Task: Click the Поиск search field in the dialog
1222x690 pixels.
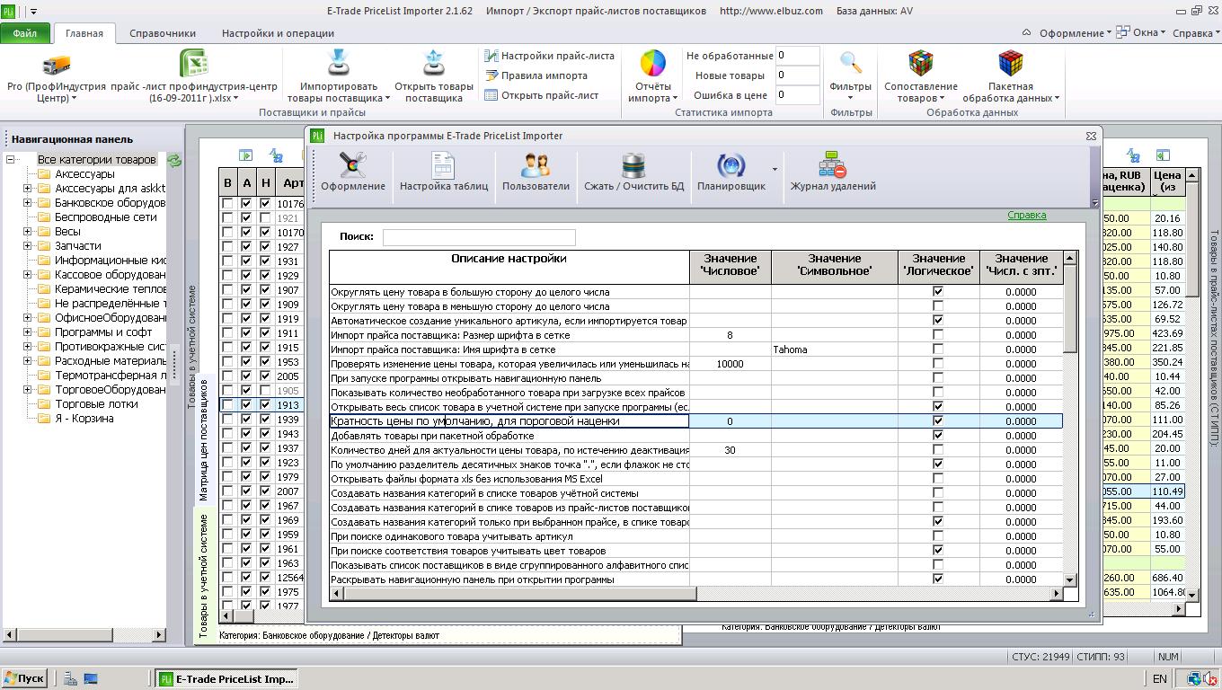Action: click(479, 237)
